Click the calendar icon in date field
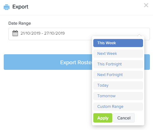This screenshot has width=153, height=130. pos(15,33)
